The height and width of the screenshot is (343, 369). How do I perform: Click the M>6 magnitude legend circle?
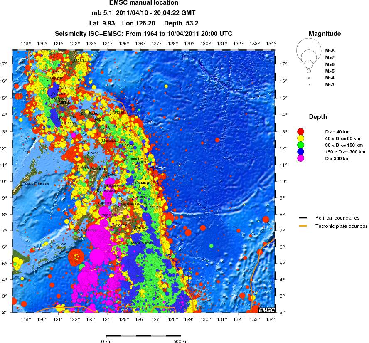(x=309, y=64)
